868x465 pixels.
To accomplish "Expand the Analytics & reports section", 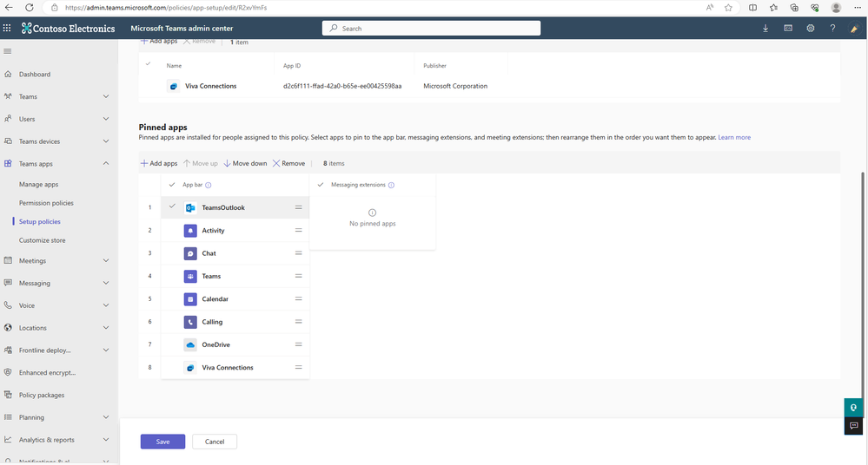I will tap(106, 440).
